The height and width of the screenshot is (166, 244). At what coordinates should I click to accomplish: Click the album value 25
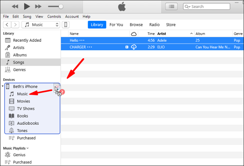[198, 40]
